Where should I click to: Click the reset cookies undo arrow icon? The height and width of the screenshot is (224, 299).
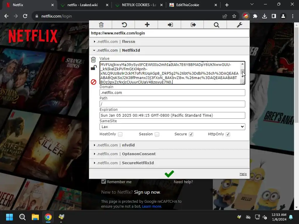tap(124, 25)
